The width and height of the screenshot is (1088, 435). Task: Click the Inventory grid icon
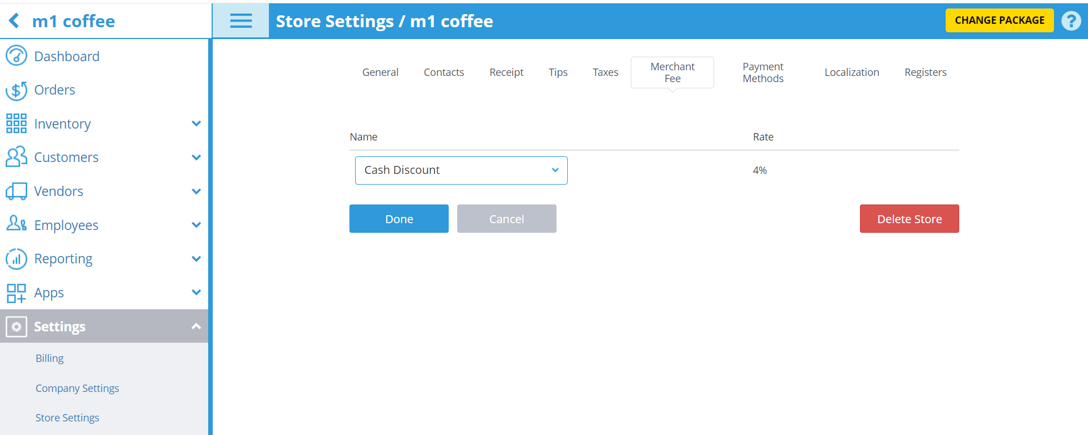point(16,123)
